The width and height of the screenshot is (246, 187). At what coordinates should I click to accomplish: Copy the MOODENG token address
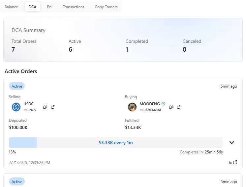[x=171, y=107]
